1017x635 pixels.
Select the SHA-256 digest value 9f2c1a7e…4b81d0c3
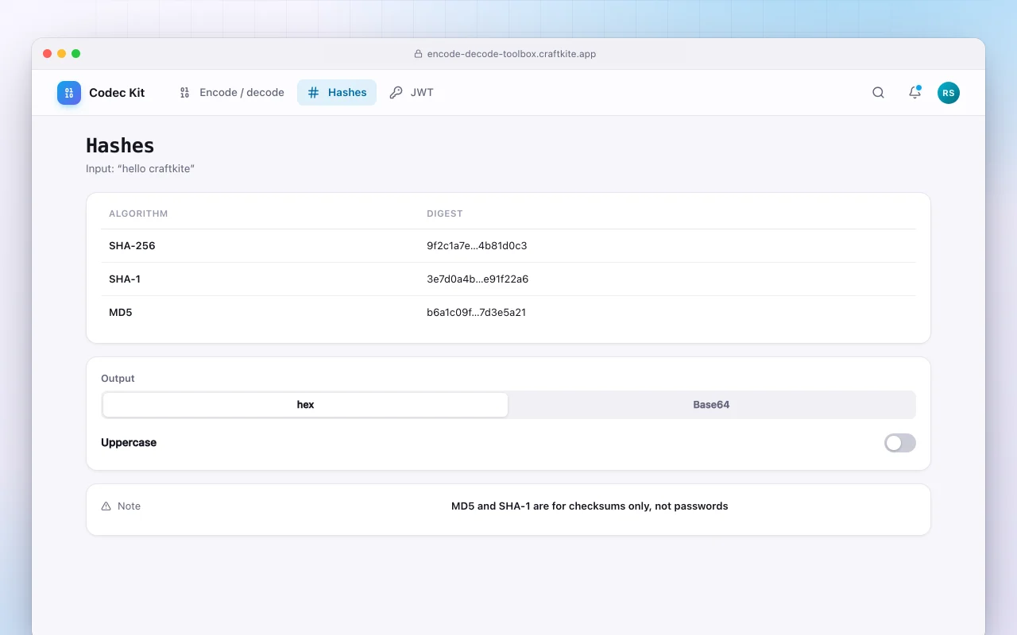tap(477, 246)
